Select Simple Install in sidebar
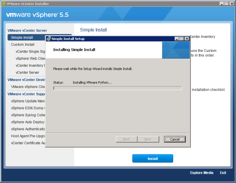236x183 pixels. (x=22, y=38)
